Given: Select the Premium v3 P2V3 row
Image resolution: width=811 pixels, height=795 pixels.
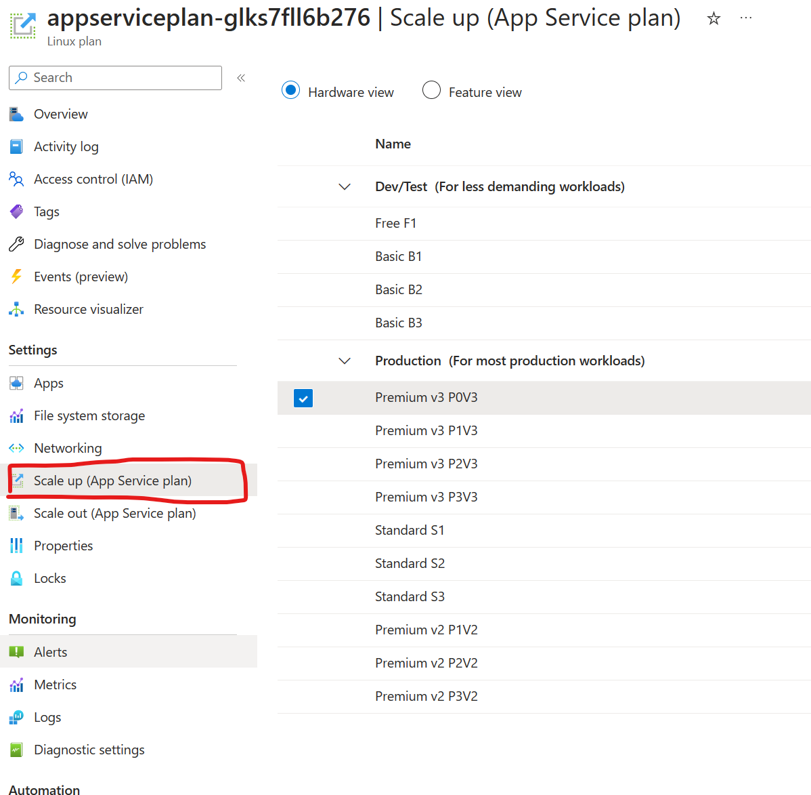Looking at the screenshot, I should click(544, 464).
